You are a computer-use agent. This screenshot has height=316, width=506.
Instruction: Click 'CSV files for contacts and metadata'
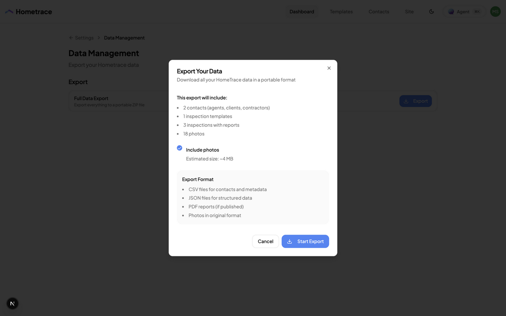coord(228,190)
